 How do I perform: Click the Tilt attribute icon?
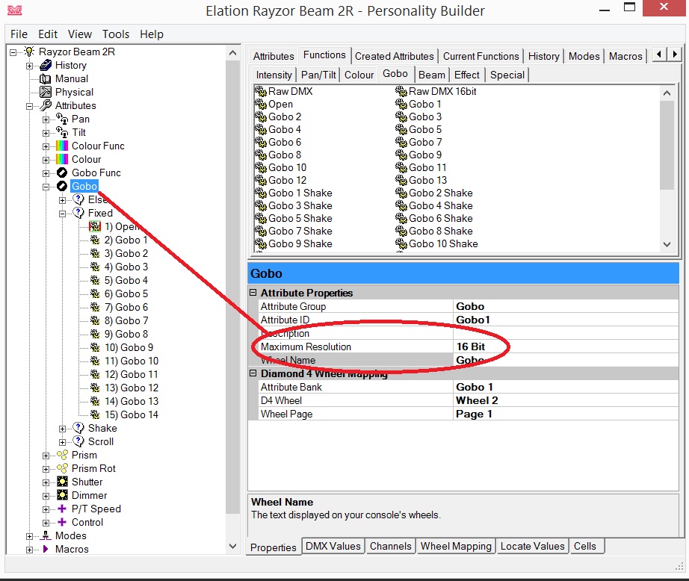pyautogui.click(x=62, y=133)
